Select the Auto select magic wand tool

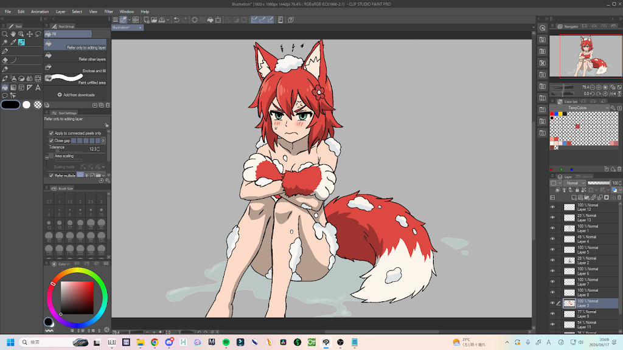[x=5, y=42]
